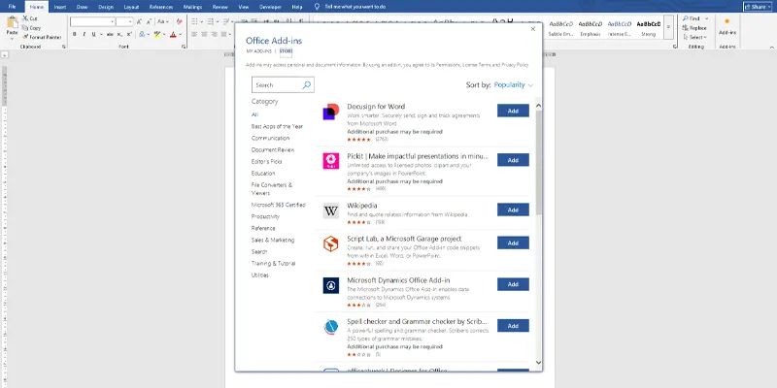Toggle Subscript formatting
Image resolution: width=777 pixels, height=388 pixels.
[x=120, y=34]
